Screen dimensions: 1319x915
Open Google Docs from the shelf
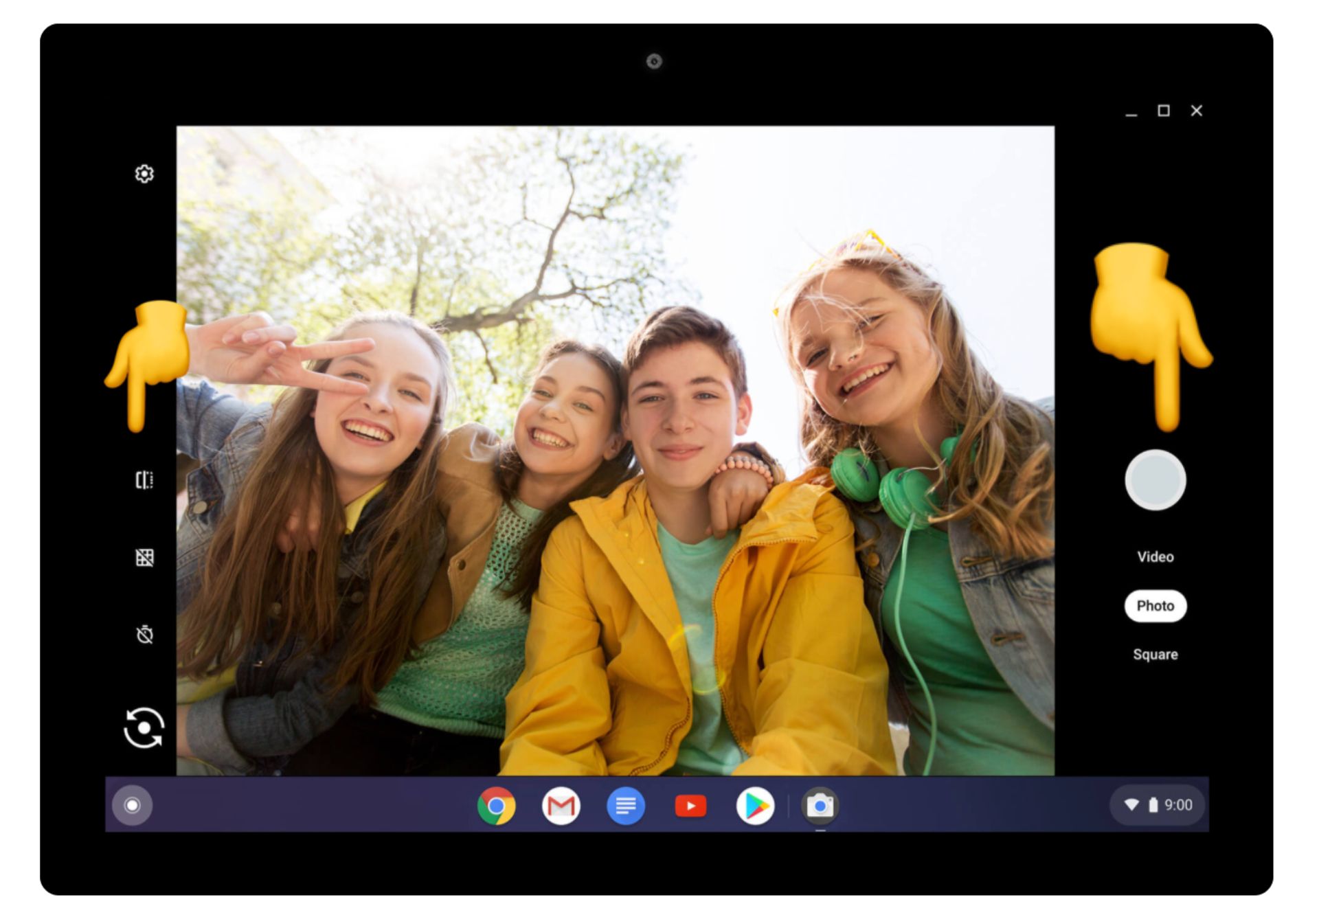tap(625, 806)
